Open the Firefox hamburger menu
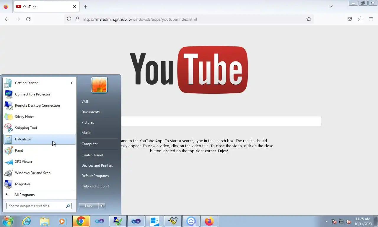 click(x=371, y=19)
